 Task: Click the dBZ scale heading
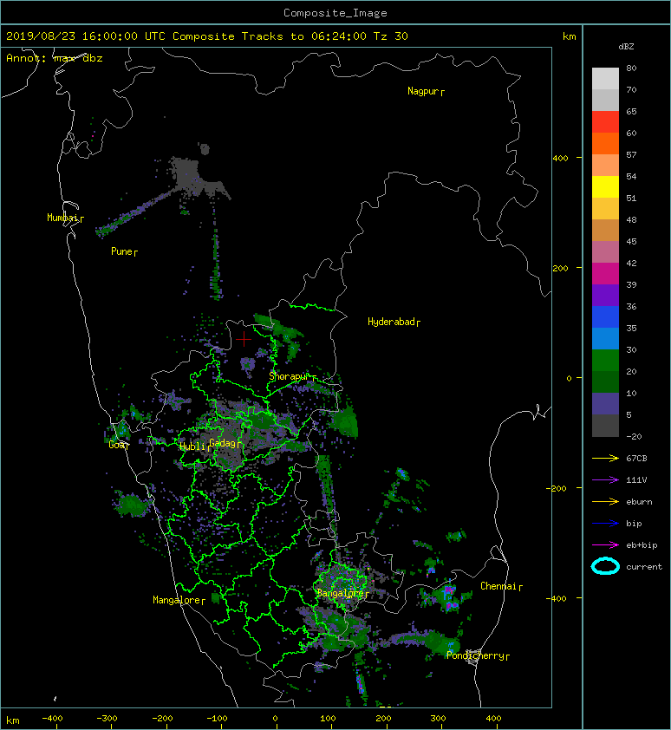[626, 47]
